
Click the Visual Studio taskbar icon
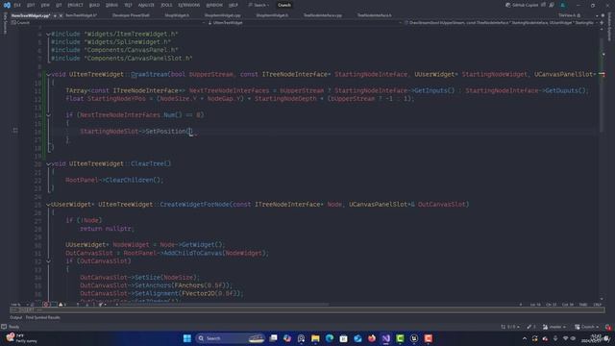[386, 338]
